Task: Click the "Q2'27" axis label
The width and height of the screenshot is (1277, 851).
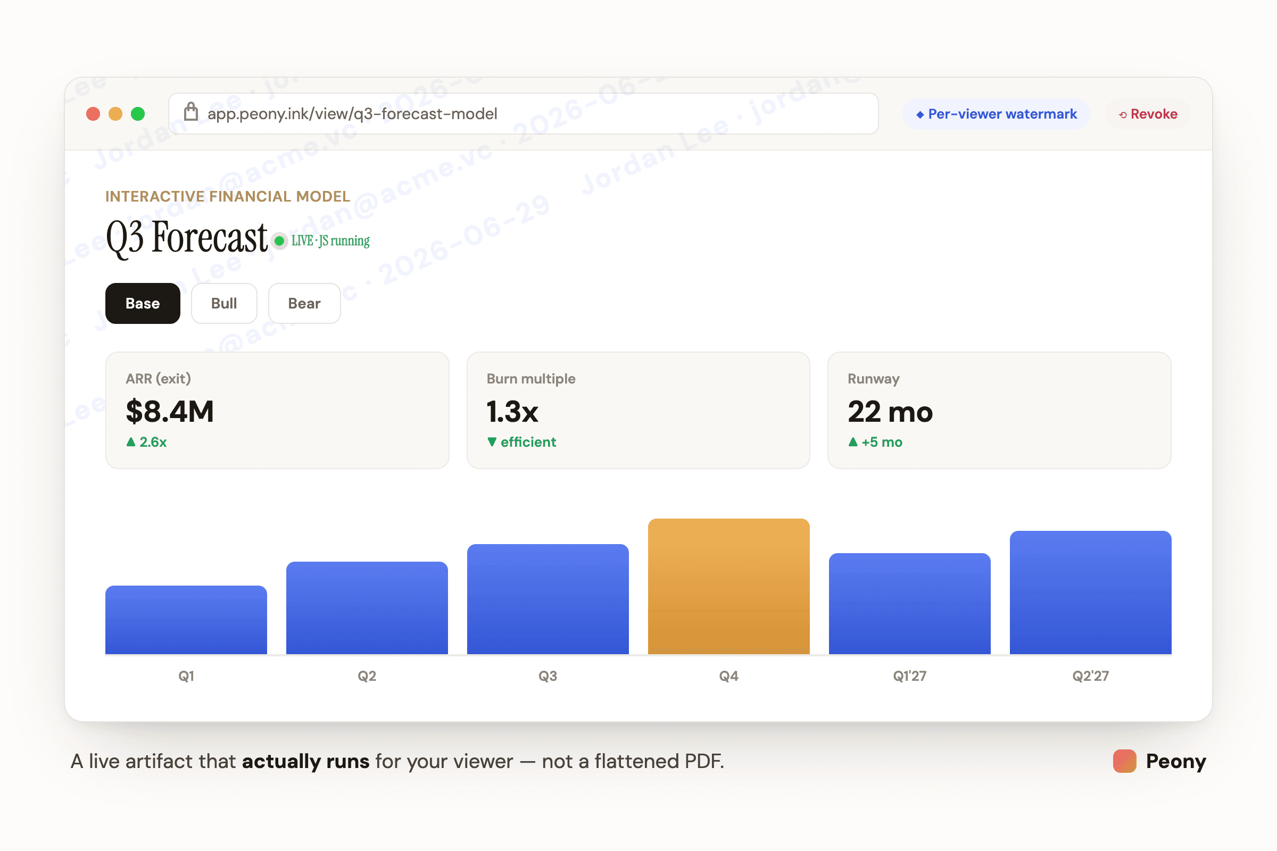Action: 1091,676
